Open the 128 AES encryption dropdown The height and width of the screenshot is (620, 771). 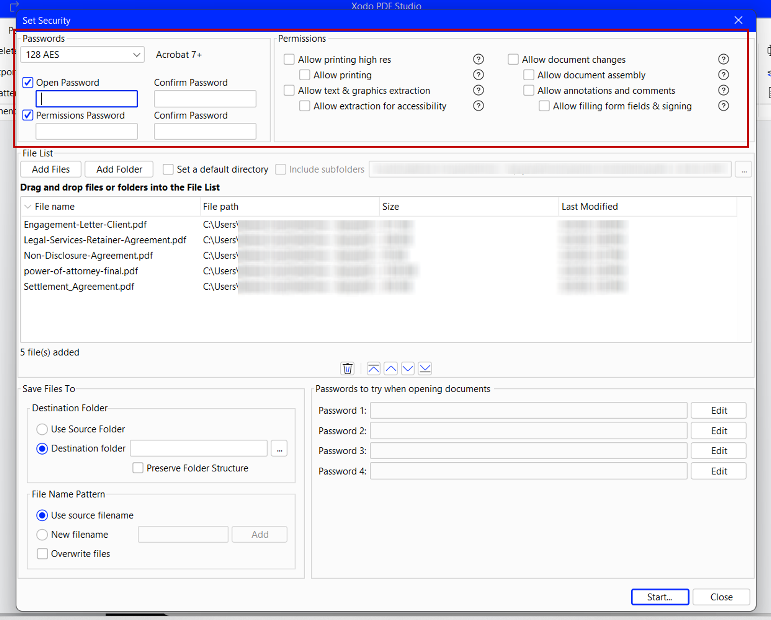(82, 55)
